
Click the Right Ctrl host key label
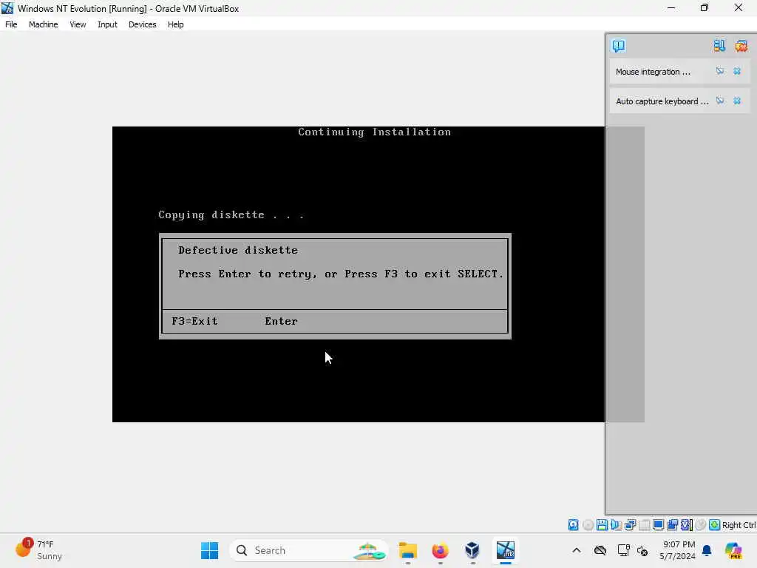[739, 525]
